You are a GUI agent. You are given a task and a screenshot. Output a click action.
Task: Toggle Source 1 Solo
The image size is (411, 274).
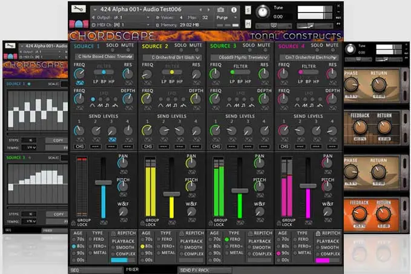coord(113,50)
